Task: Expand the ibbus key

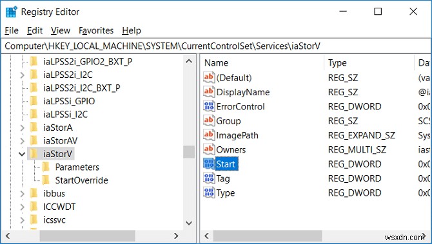Action: (x=23, y=194)
